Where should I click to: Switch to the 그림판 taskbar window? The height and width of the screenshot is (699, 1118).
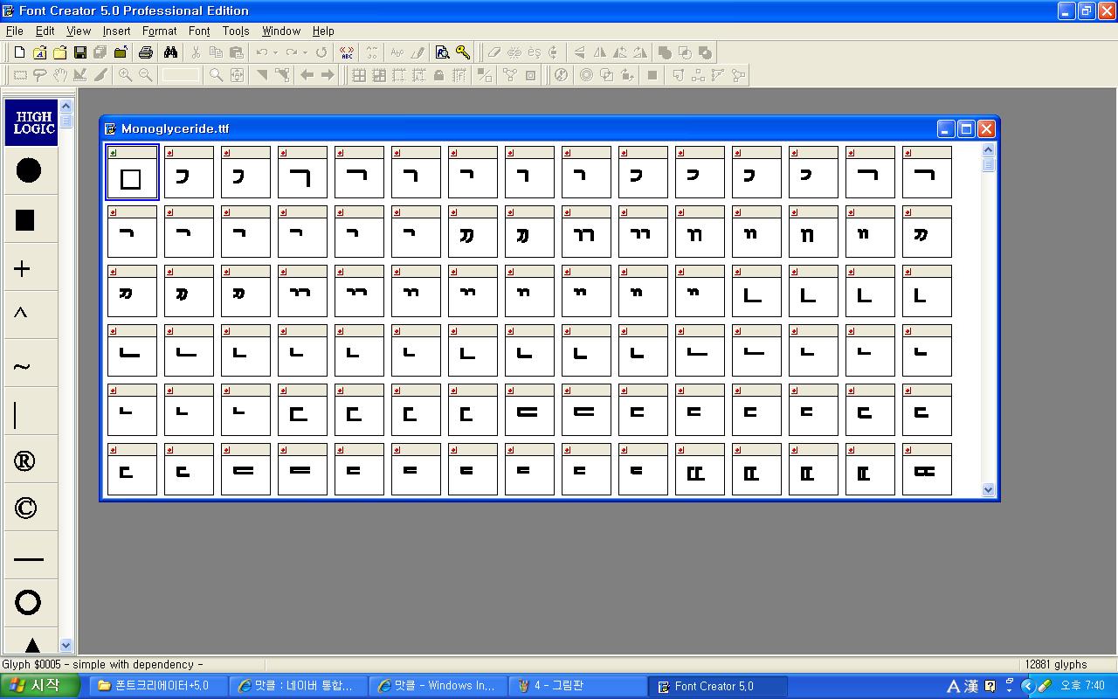580,686
